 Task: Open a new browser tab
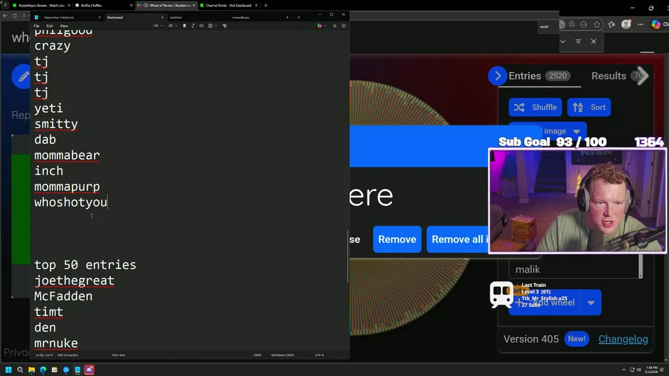tap(266, 5)
